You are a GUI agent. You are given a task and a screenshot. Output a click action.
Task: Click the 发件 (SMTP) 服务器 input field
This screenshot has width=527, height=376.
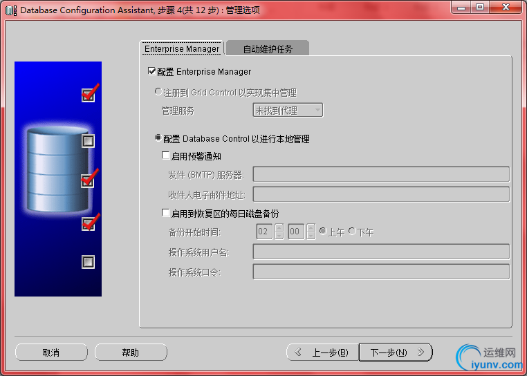[381, 174]
